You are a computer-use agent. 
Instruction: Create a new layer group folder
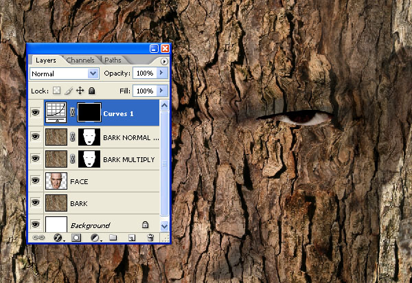click(113, 237)
